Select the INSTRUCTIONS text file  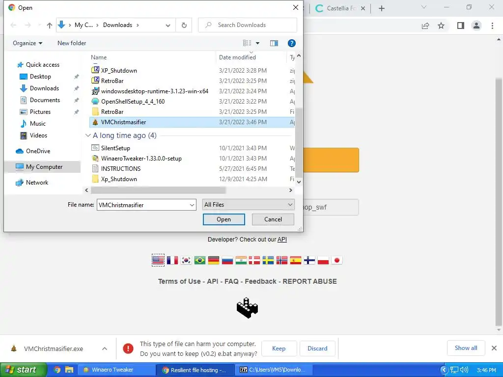(x=121, y=169)
